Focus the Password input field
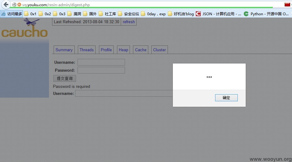This screenshot has height=162, width=292. click(x=101, y=70)
